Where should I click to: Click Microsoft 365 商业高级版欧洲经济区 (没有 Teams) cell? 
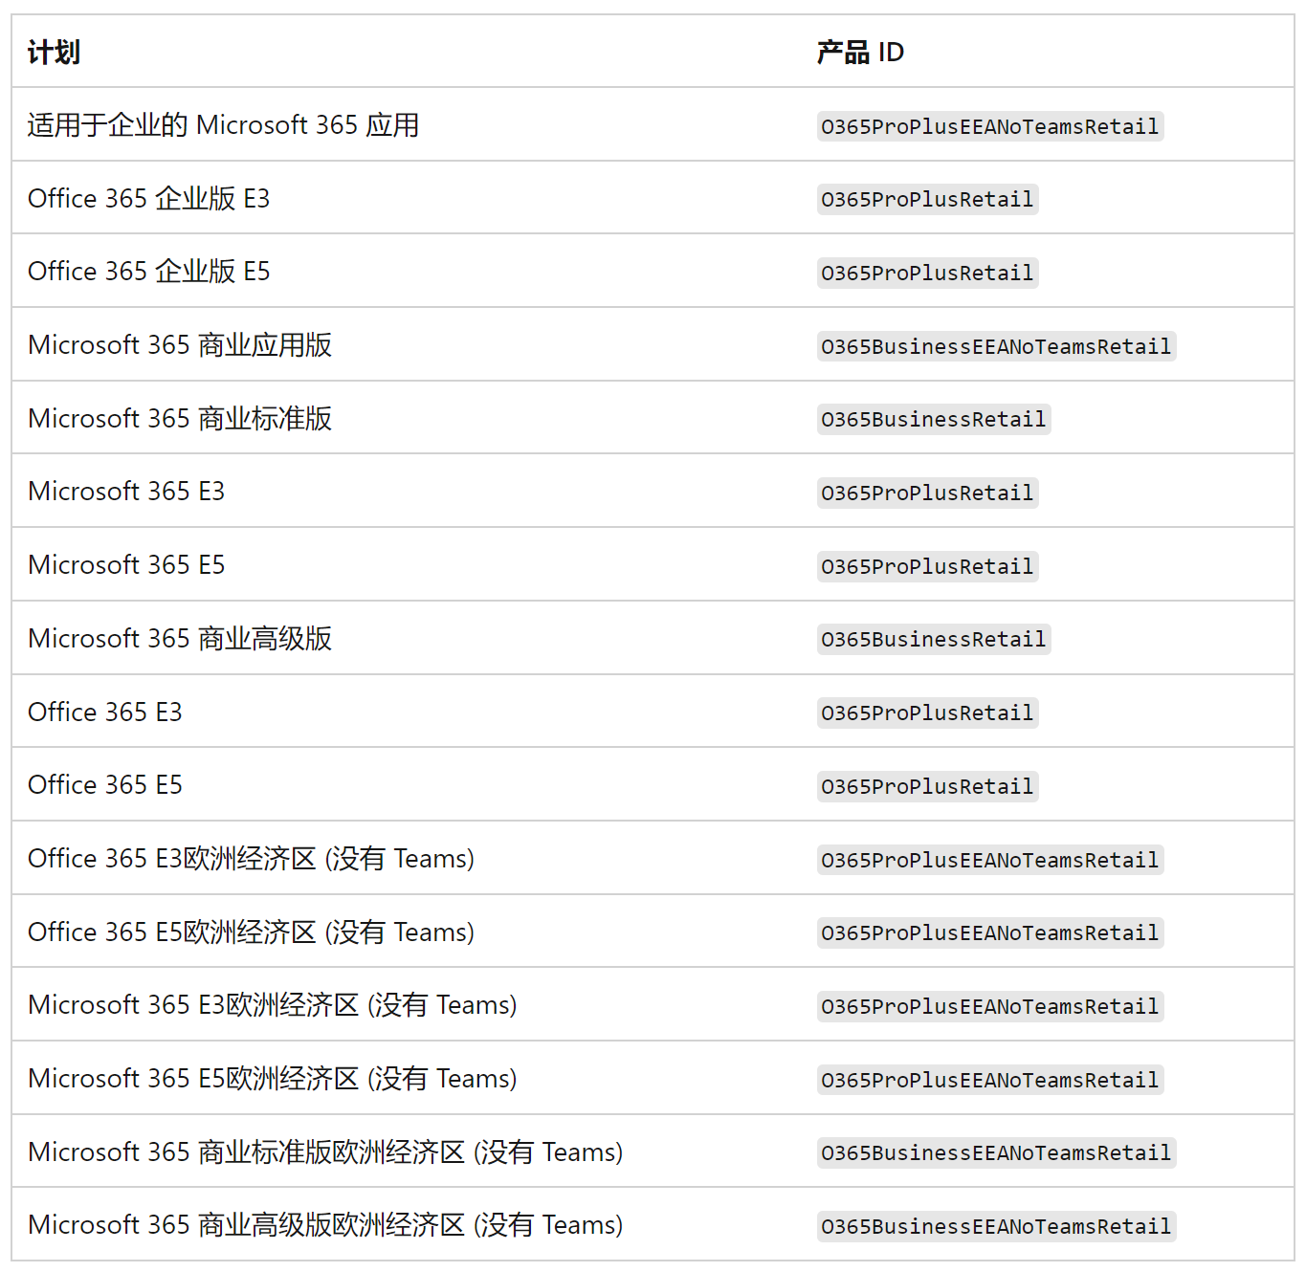325,1225
